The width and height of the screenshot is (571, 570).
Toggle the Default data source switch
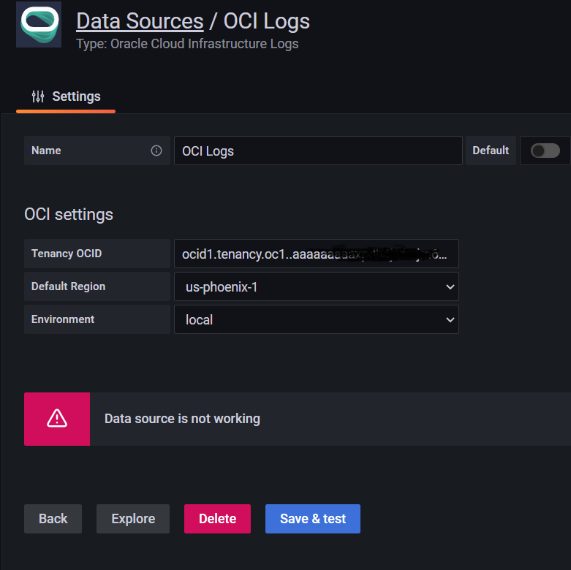(x=545, y=151)
